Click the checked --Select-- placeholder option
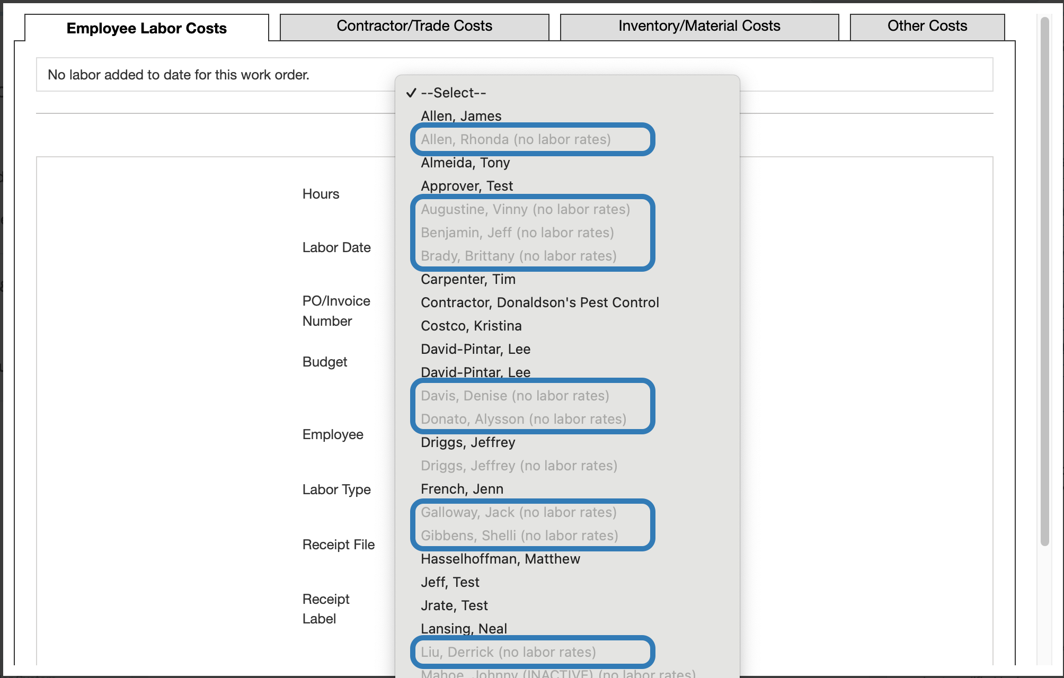The height and width of the screenshot is (678, 1064). tap(453, 93)
